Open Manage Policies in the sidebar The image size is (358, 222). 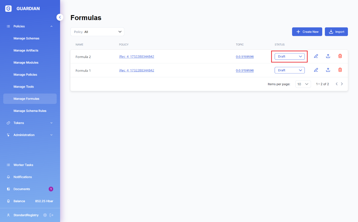pos(25,75)
